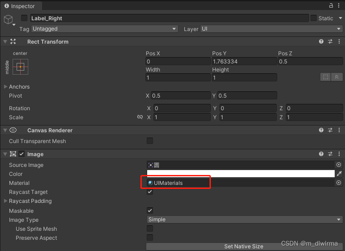Pick color with the eyedropper

click(x=339, y=174)
